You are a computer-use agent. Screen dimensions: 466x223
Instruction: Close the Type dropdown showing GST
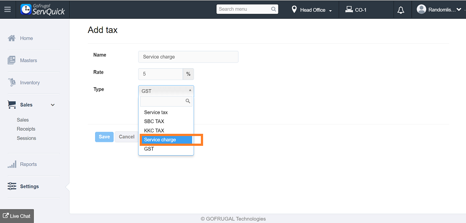[x=166, y=91]
